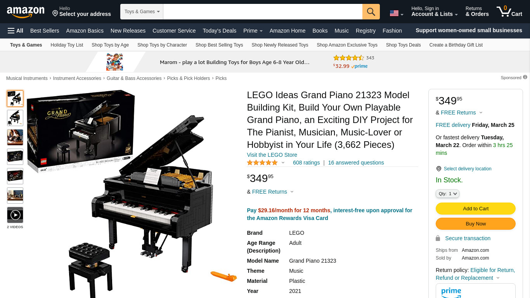Click the US flag language selector

click(x=397, y=13)
